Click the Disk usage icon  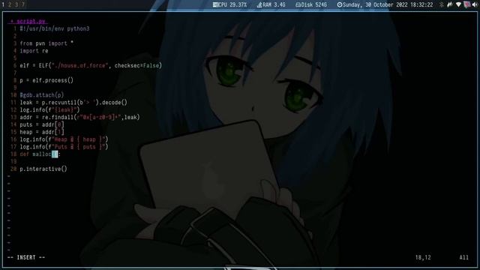pyautogui.click(x=298, y=5)
